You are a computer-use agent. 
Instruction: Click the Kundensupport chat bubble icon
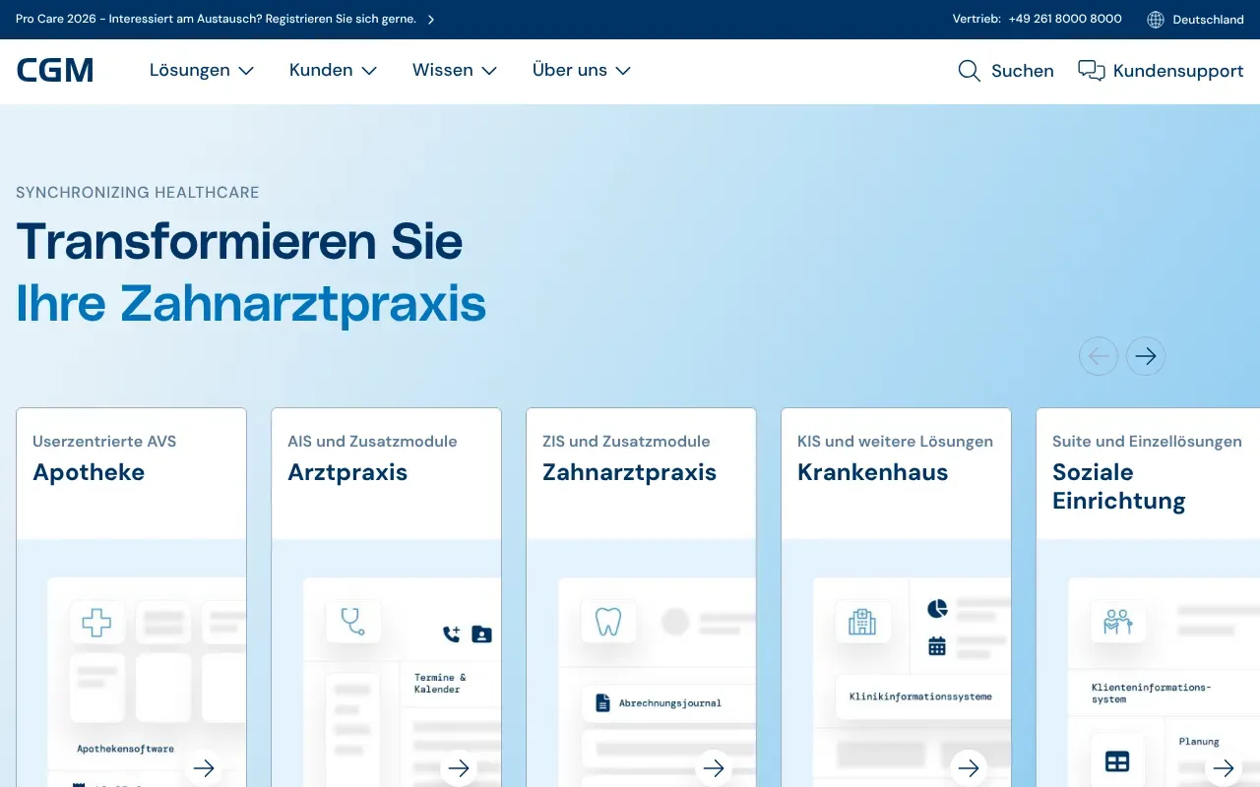[x=1091, y=71]
